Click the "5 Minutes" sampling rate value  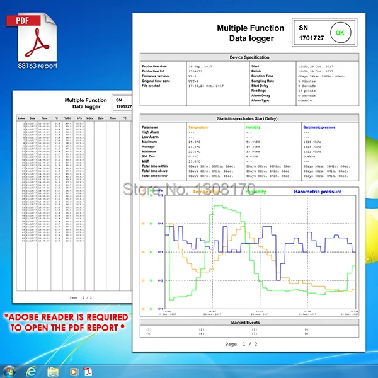[x=307, y=81]
